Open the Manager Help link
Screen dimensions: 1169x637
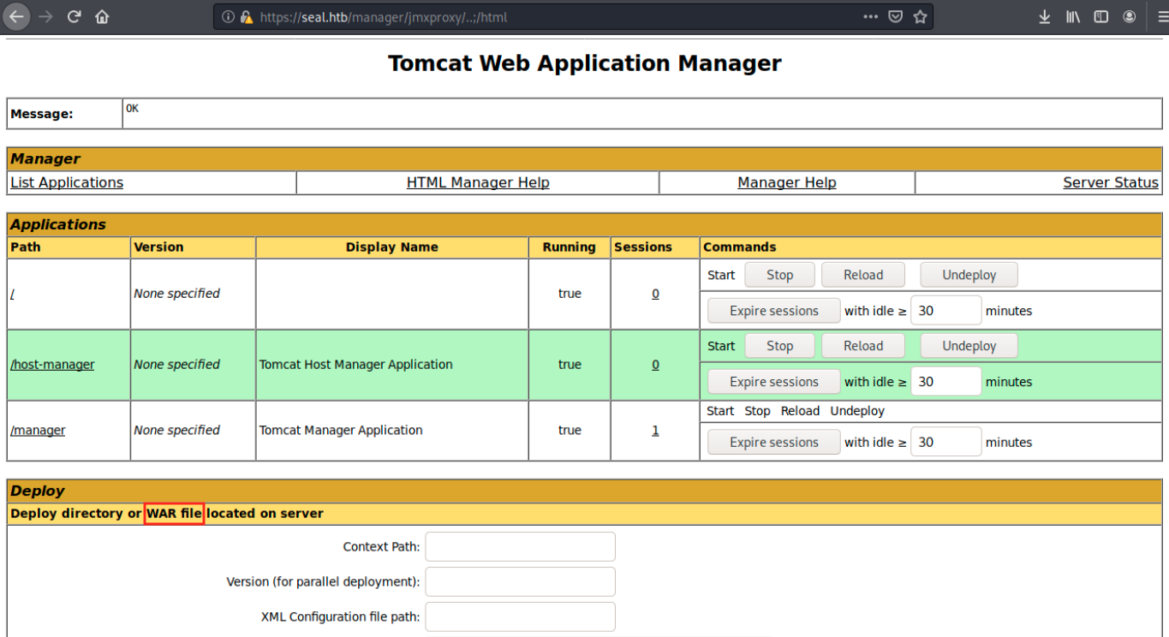tap(787, 182)
